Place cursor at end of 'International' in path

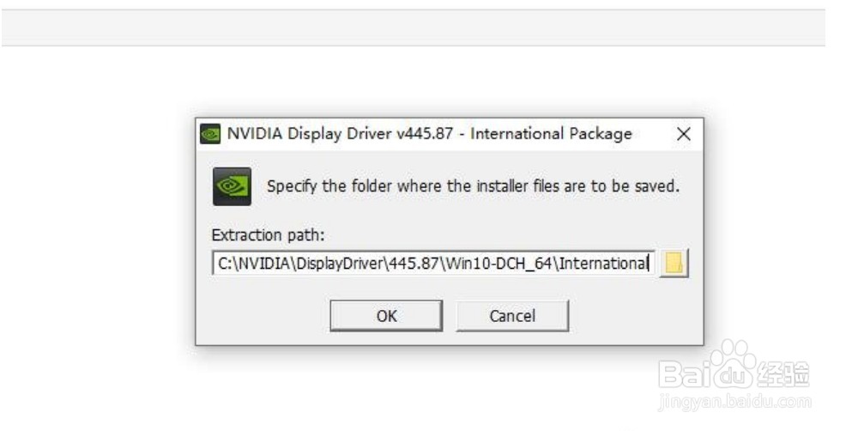click(649, 263)
